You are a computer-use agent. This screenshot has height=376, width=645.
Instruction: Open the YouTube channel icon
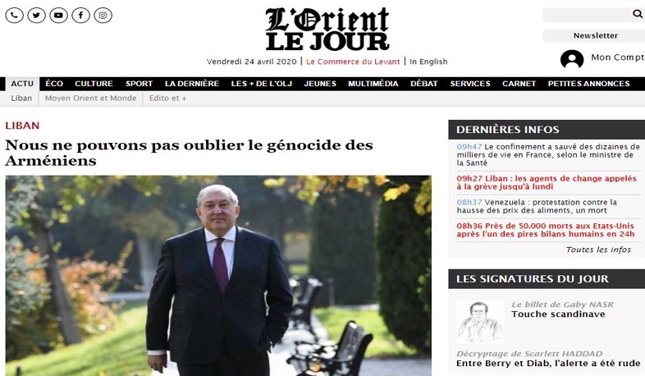click(x=59, y=16)
